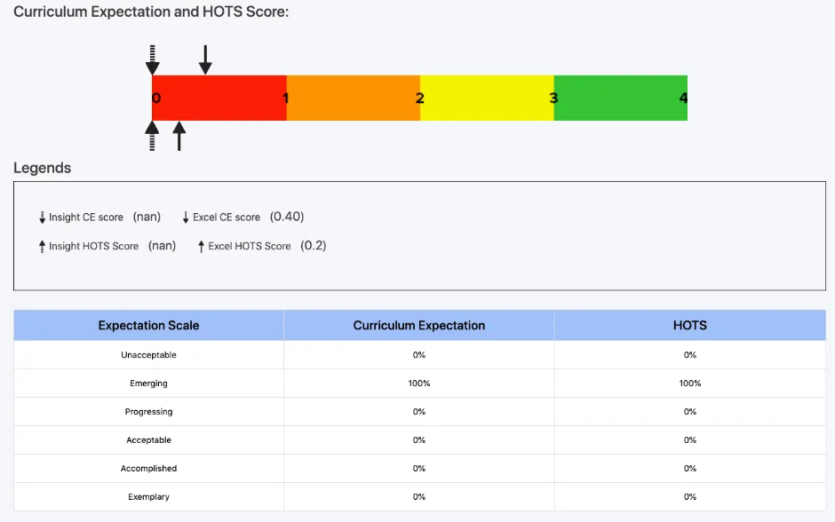This screenshot has width=835, height=522.
Task: Click the arrow icon beside Insight CE score legend
Action: click(x=41, y=216)
